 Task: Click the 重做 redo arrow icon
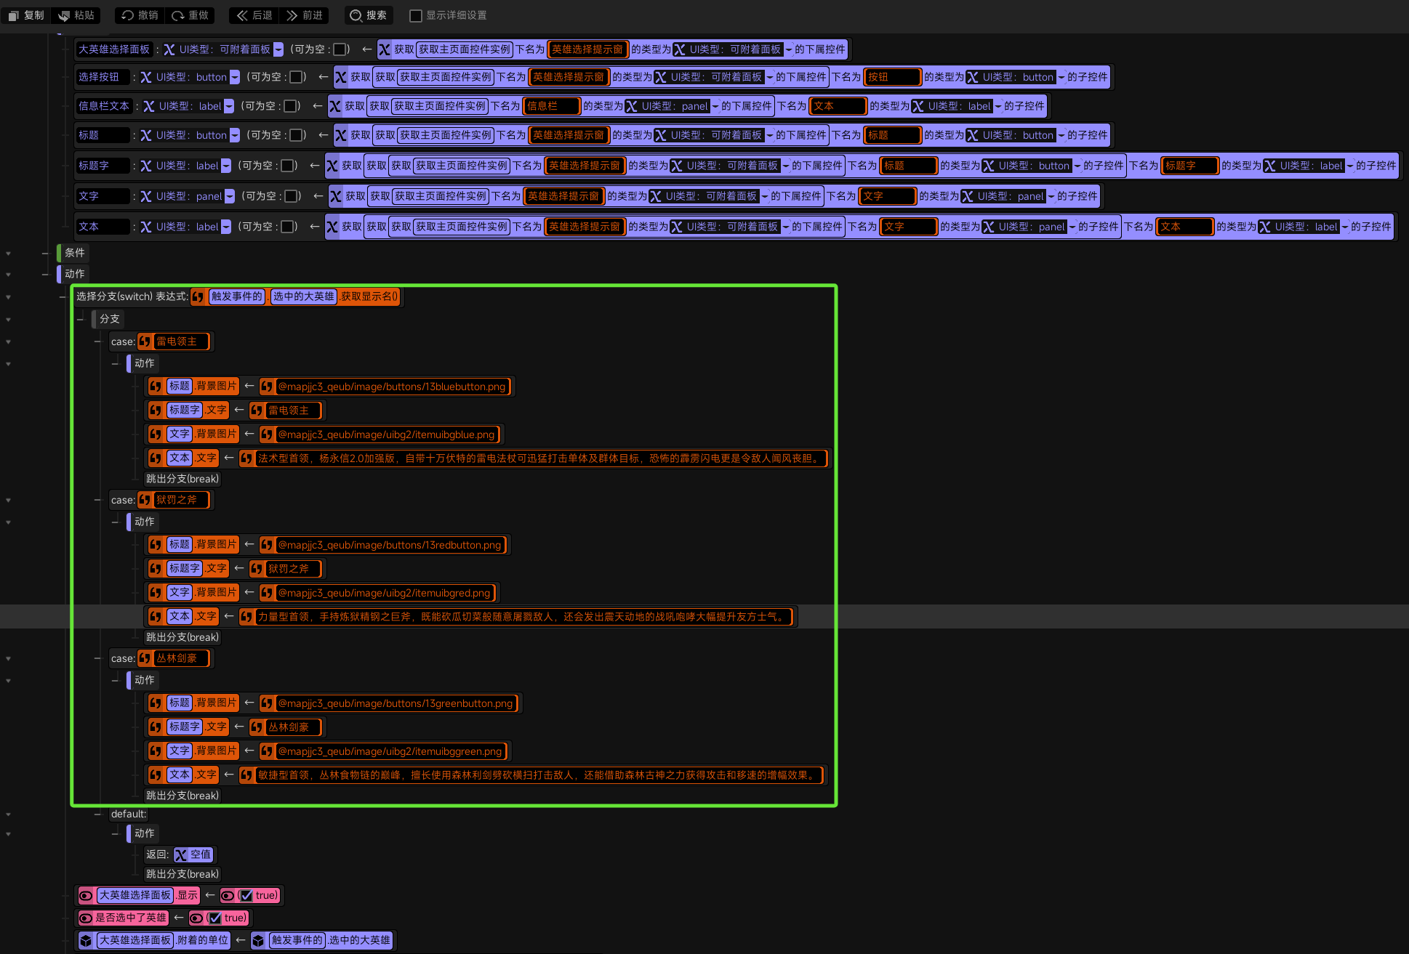click(x=178, y=15)
